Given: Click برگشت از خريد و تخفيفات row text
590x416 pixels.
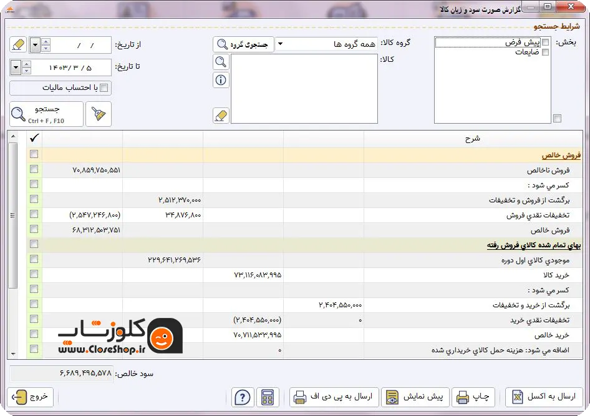Looking at the screenshot, I should coord(531,305).
